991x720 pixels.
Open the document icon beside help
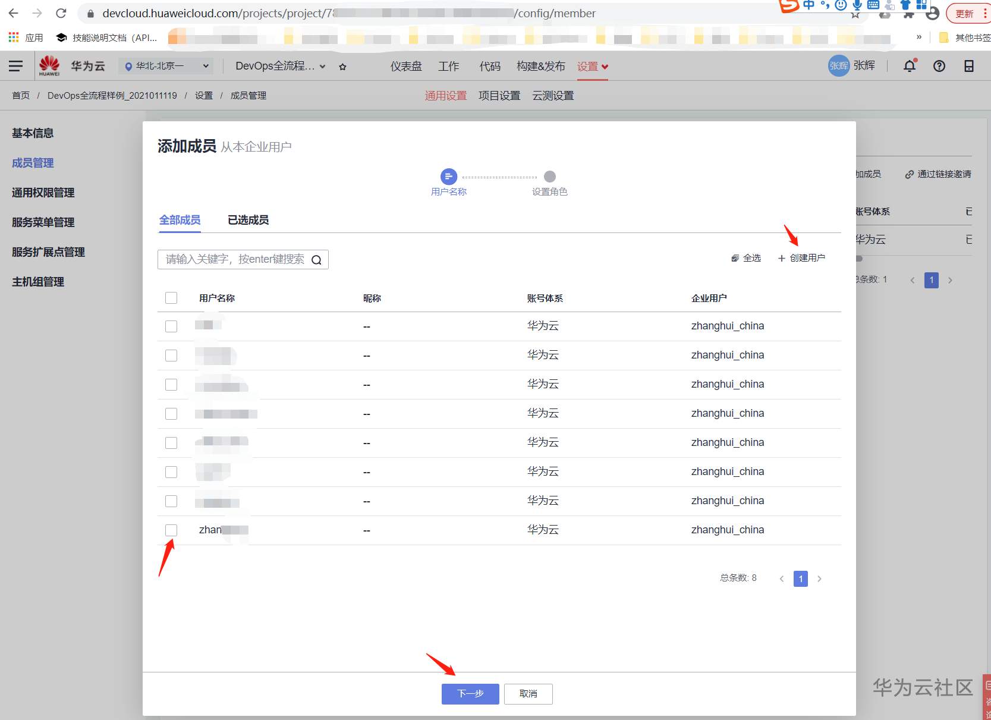(x=969, y=66)
